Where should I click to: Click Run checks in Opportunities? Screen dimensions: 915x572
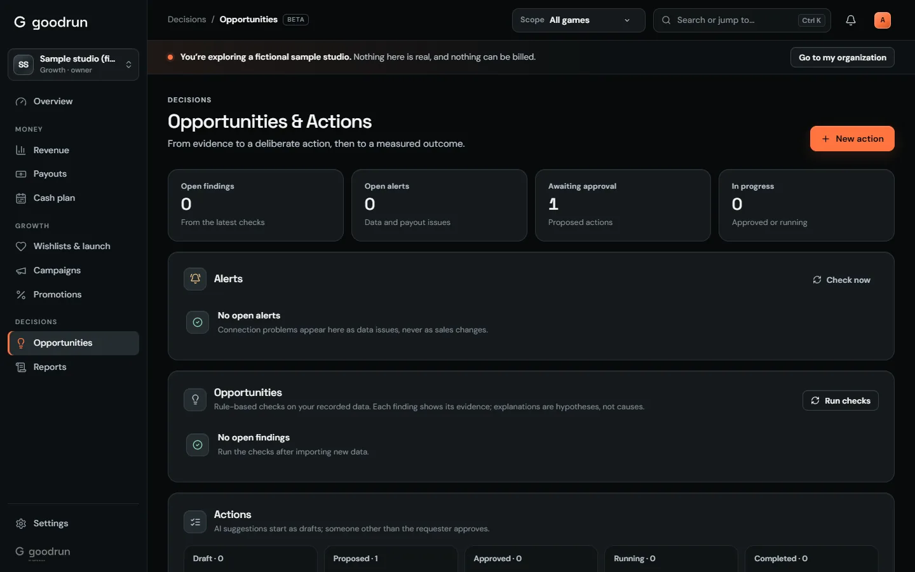tap(840, 400)
